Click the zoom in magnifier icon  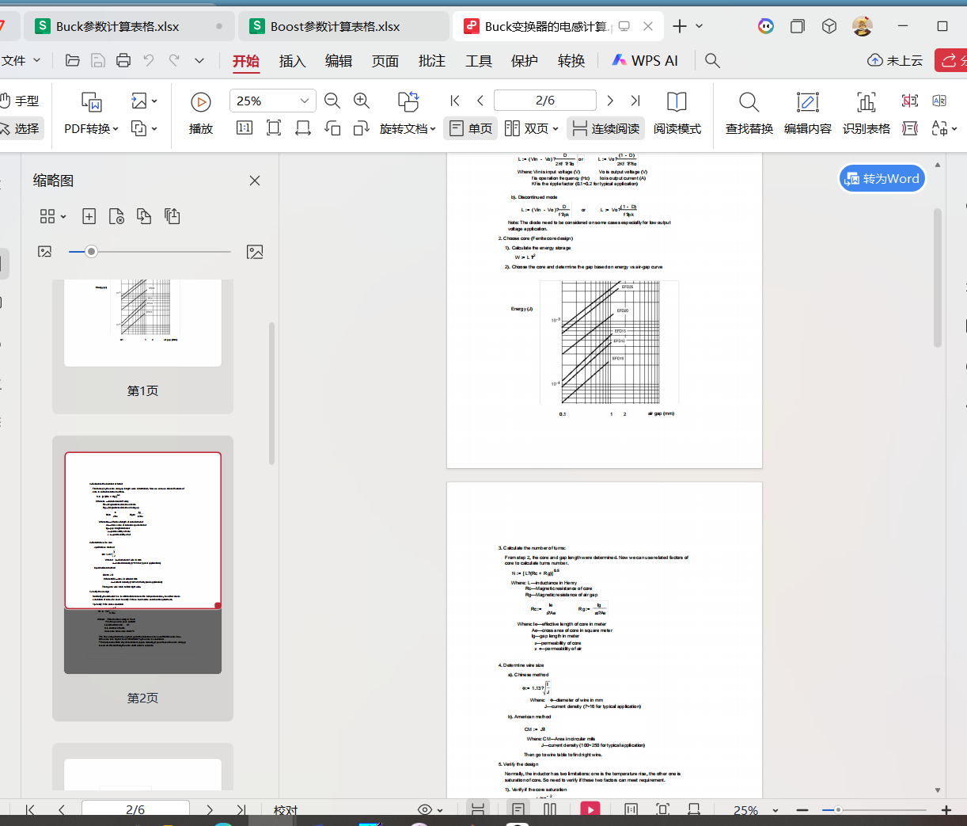pyautogui.click(x=362, y=101)
